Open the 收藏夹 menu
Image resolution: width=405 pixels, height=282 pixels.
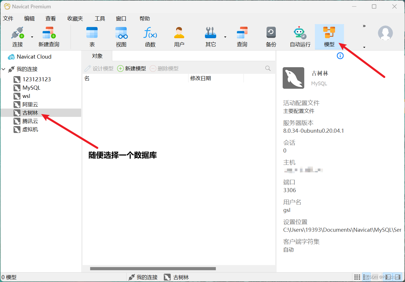(x=75, y=19)
